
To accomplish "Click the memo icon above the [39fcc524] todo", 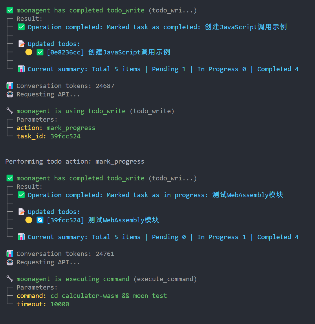I will tap(21, 212).
